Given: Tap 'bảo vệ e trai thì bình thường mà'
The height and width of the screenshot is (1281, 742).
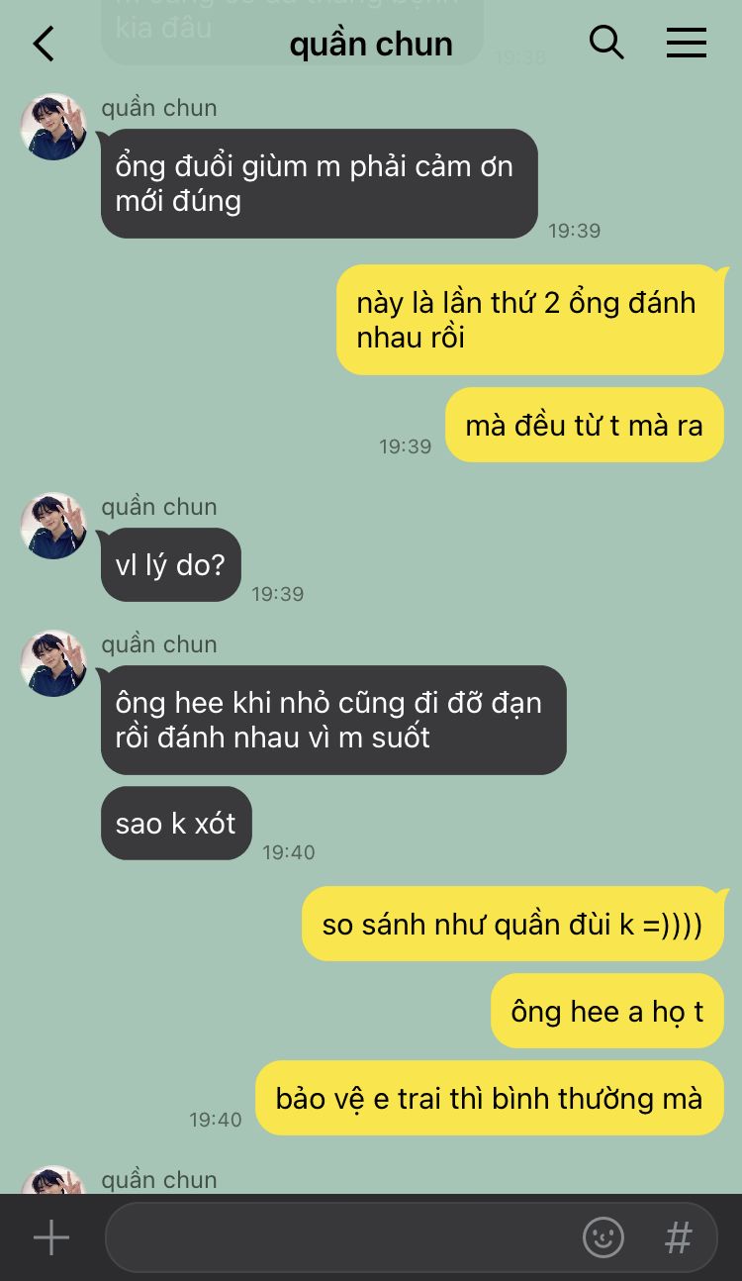Looking at the screenshot, I should pyautogui.click(x=490, y=1099).
